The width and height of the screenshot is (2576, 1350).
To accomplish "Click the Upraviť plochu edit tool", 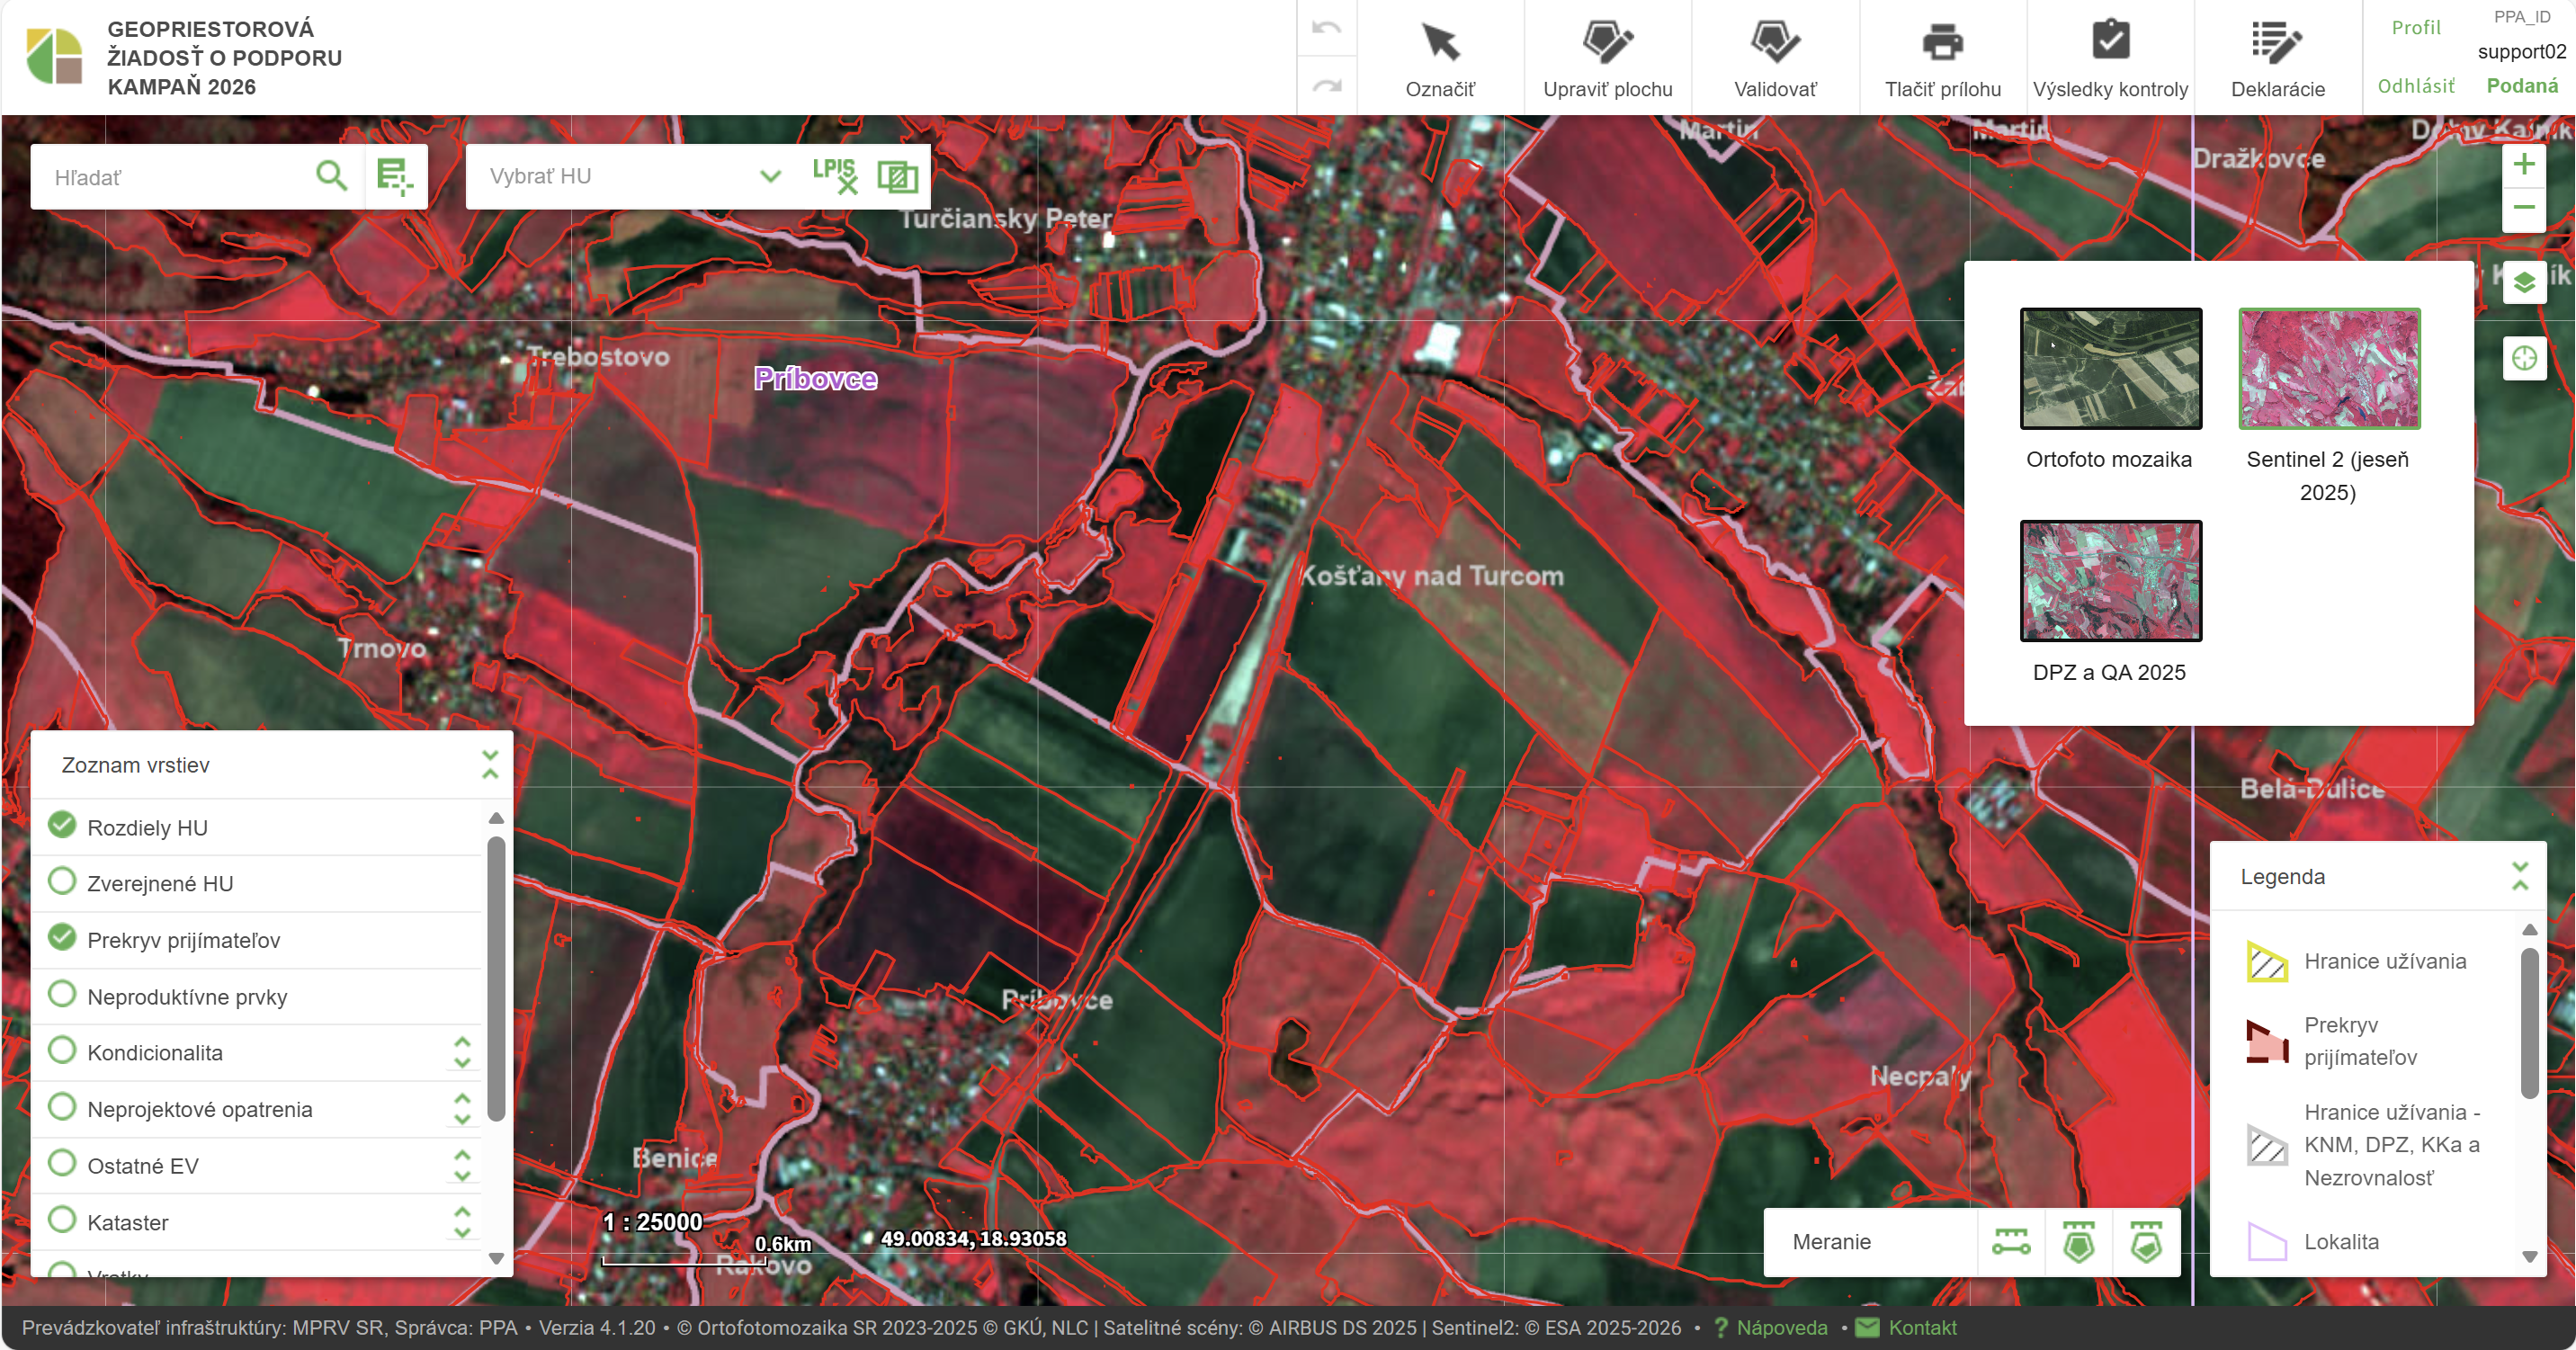I will (1606, 58).
